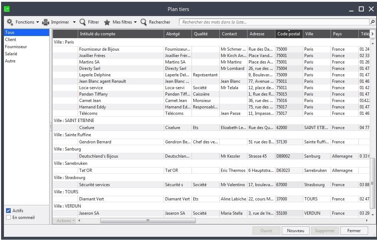The width and height of the screenshot is (377, 240).
Task: Select the Diamant Vert account name
Action: [x=91, y=199]
